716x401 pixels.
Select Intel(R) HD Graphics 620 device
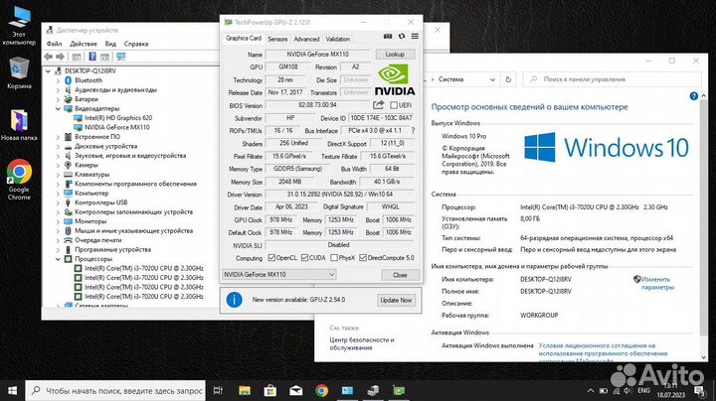pyautogui.click(x=118, y=117)
